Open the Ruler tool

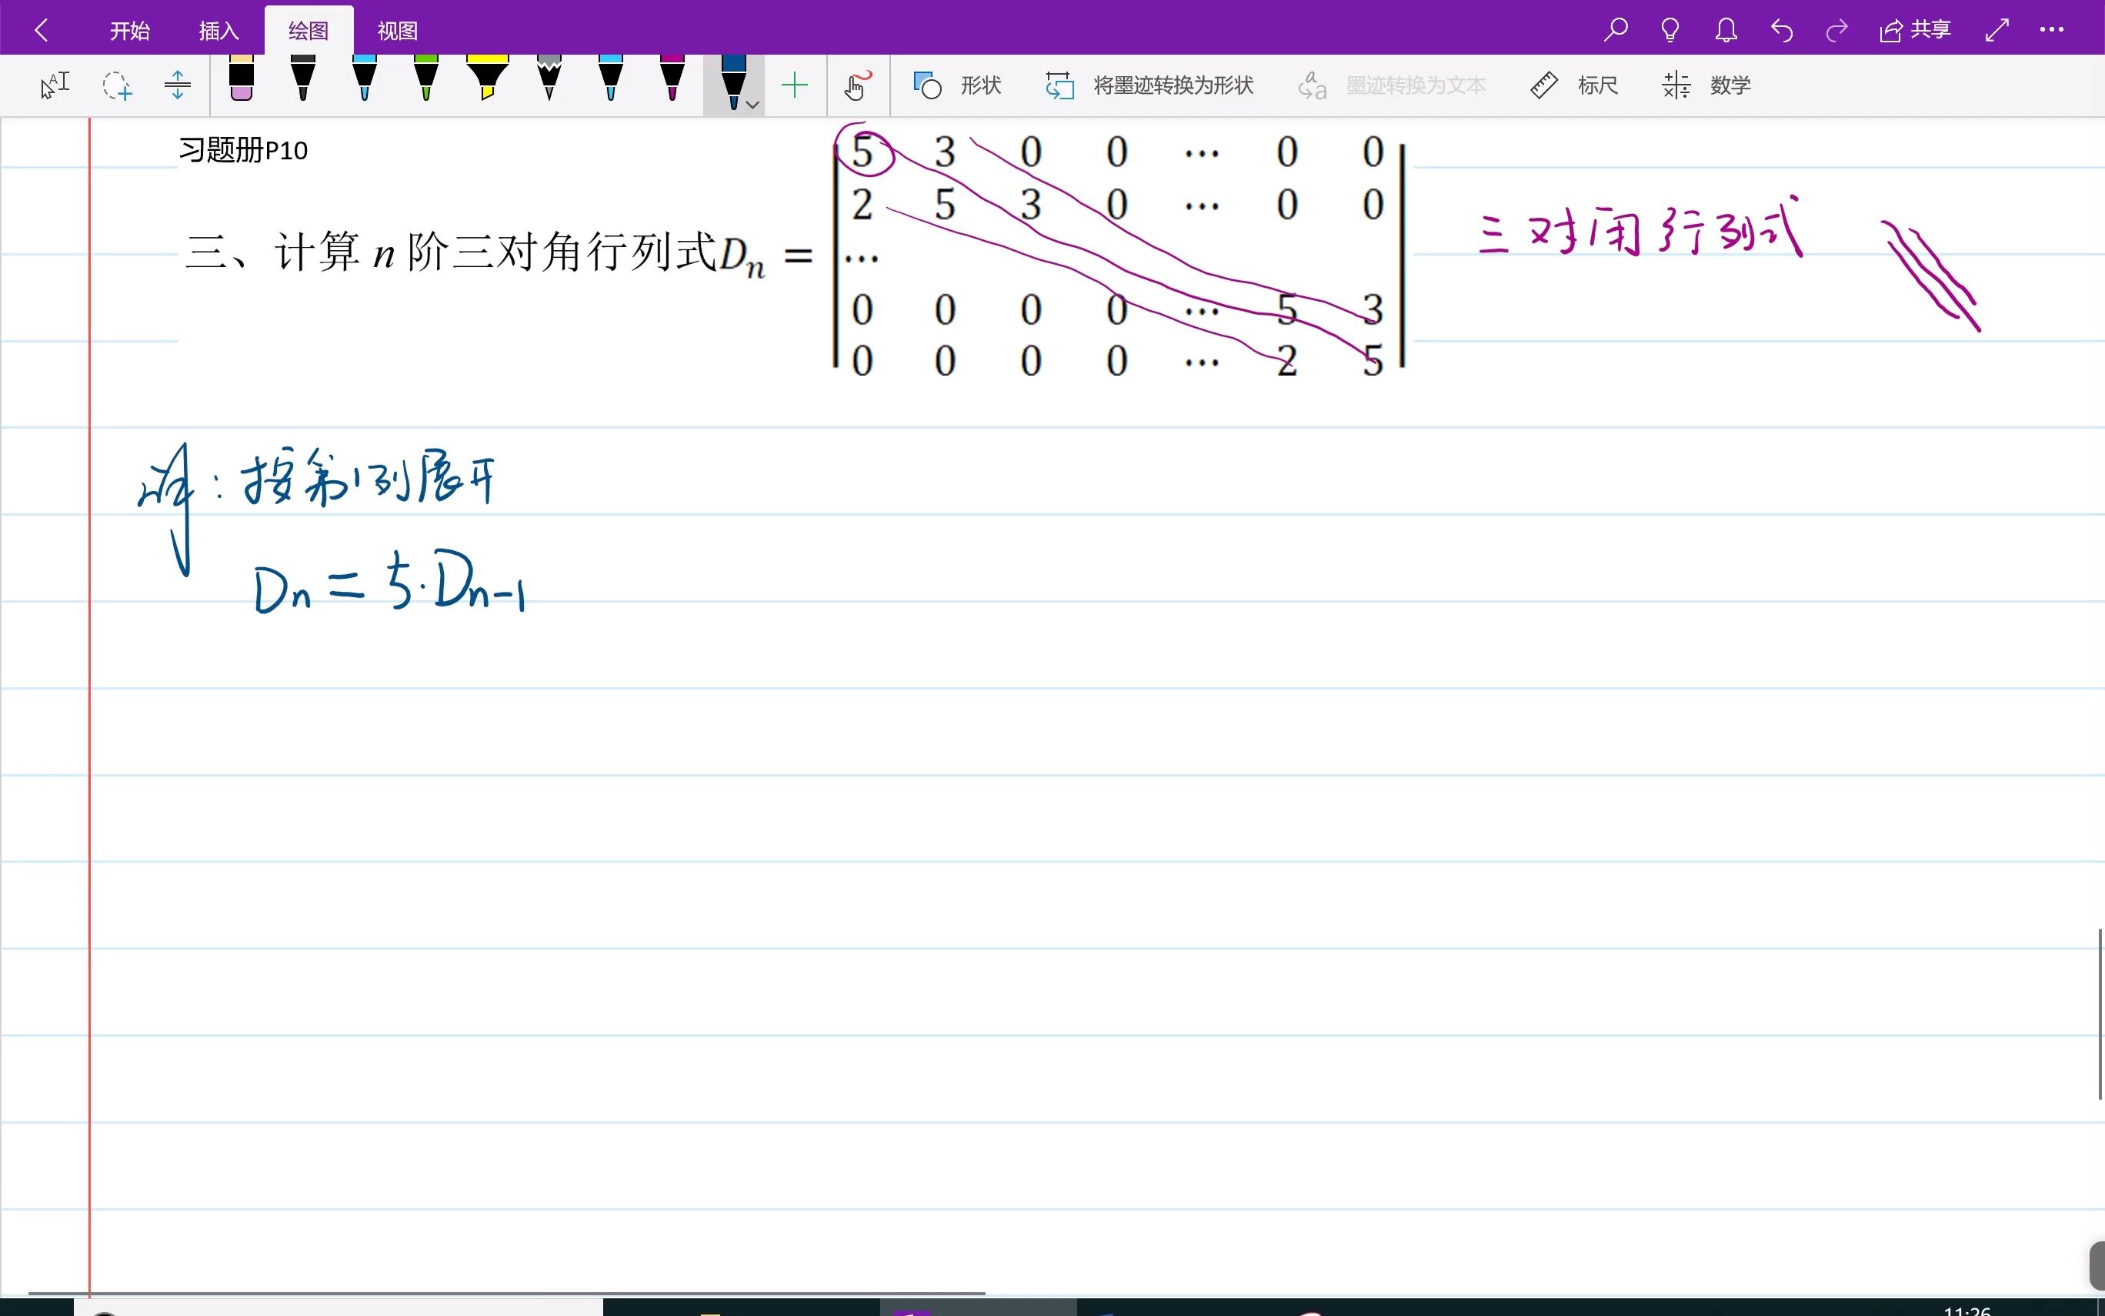(1573, 85)
